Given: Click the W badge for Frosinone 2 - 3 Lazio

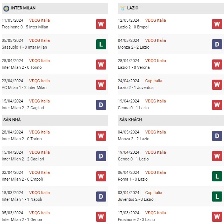Looking at the screenshot, I should pyautogui.click(x=217, y=217).
